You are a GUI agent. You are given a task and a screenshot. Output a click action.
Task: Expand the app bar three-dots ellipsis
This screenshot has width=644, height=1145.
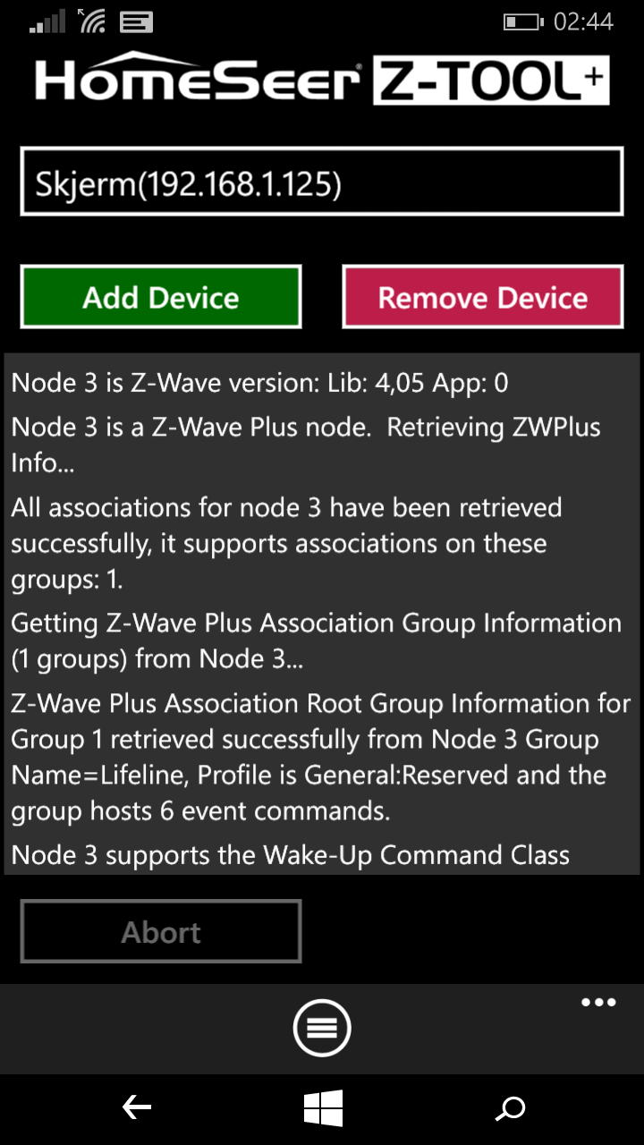click(x=598, y=1003)
